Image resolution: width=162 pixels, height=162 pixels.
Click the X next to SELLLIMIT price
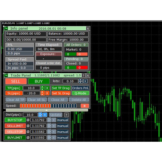click(54, 126)
